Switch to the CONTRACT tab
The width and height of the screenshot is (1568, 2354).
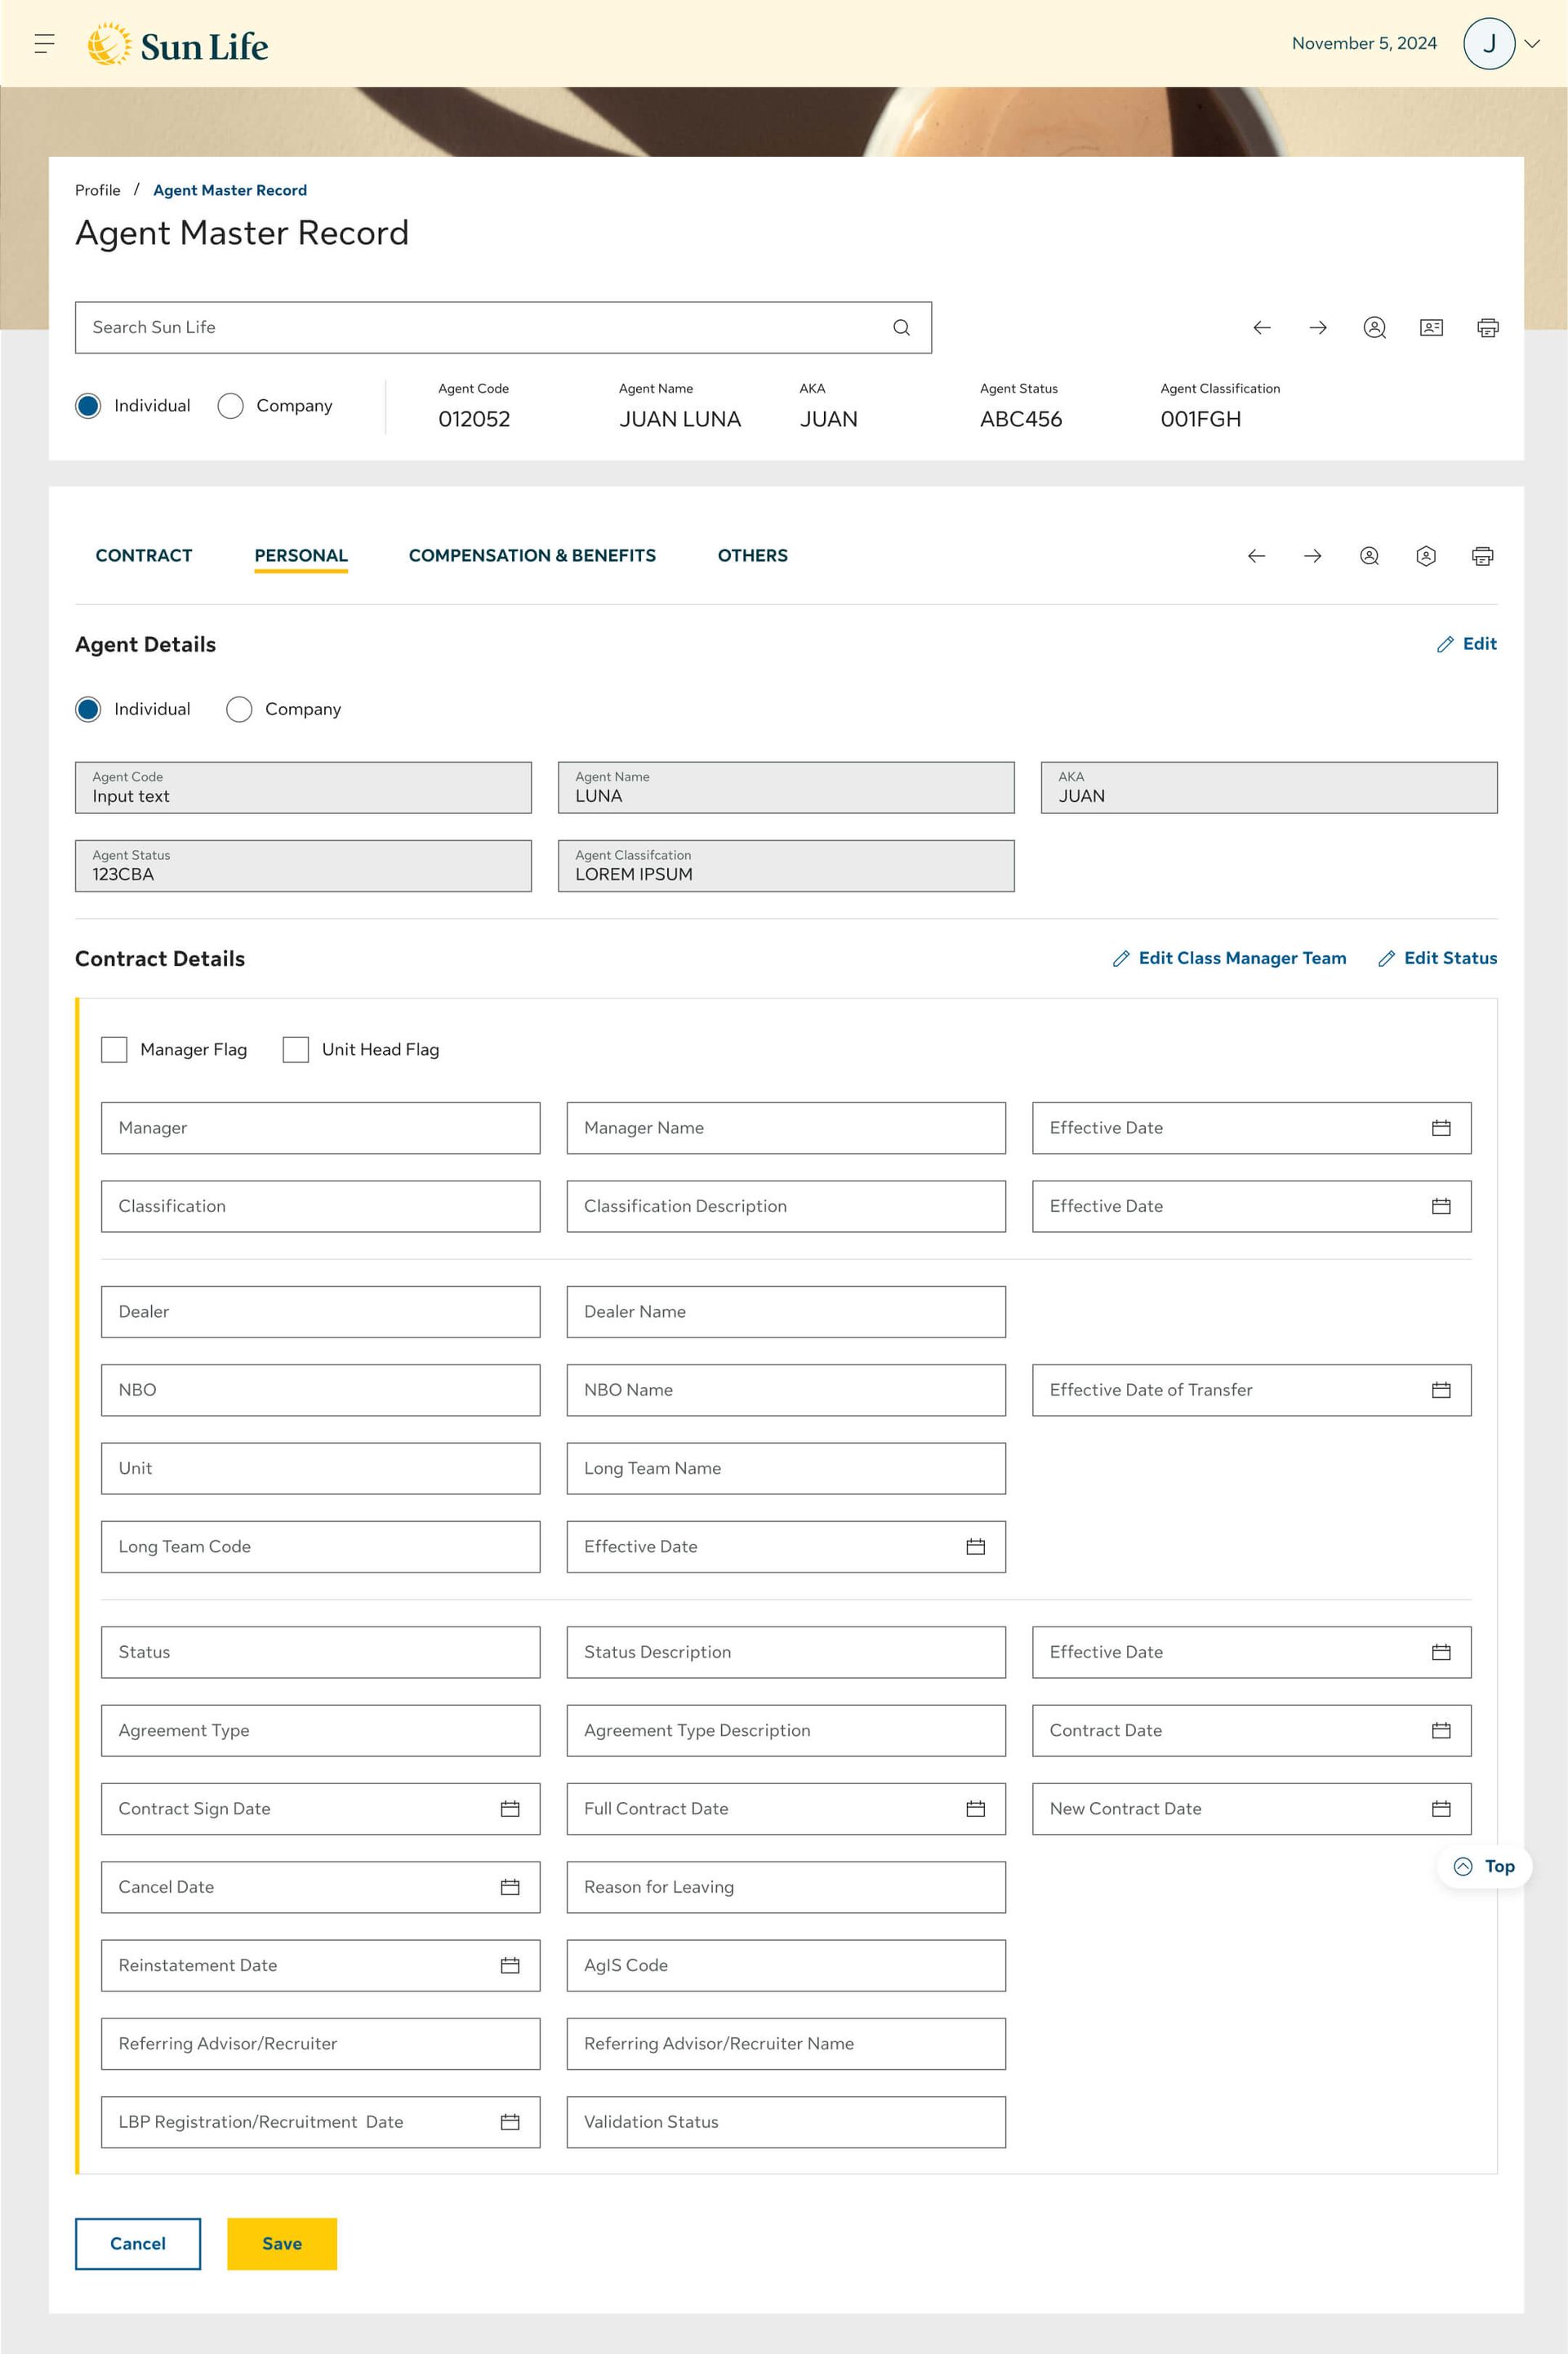click(x=144, y=556)
